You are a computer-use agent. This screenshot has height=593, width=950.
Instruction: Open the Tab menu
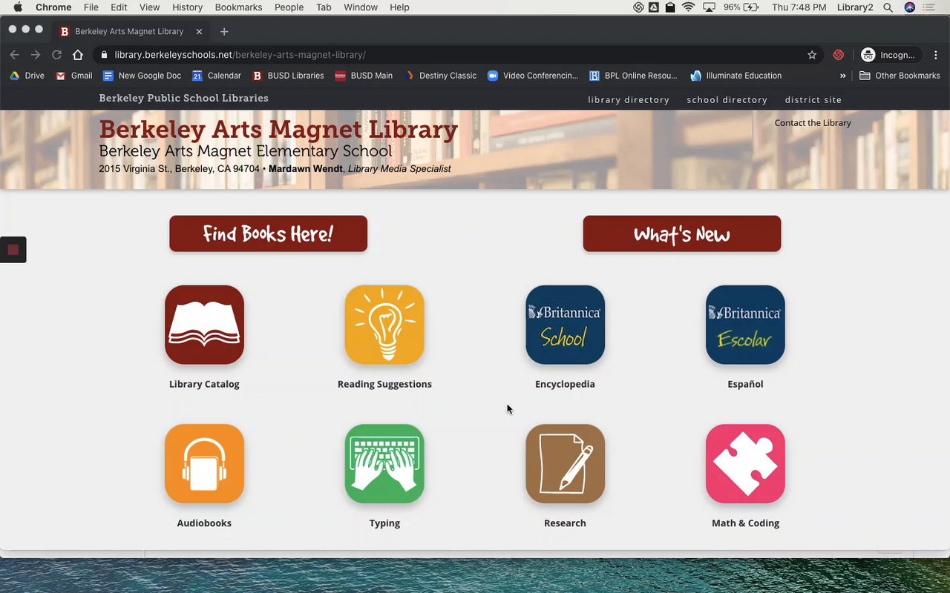tap(324, 7)
